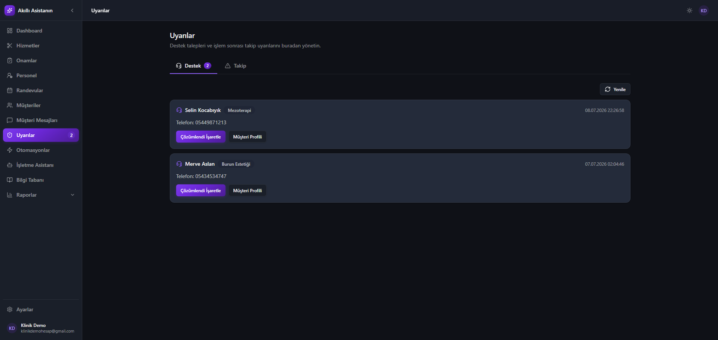Expand the Raporlar submenu arrow
The width and height of the screenshot is (718, 340).
[x=73, y=195]
